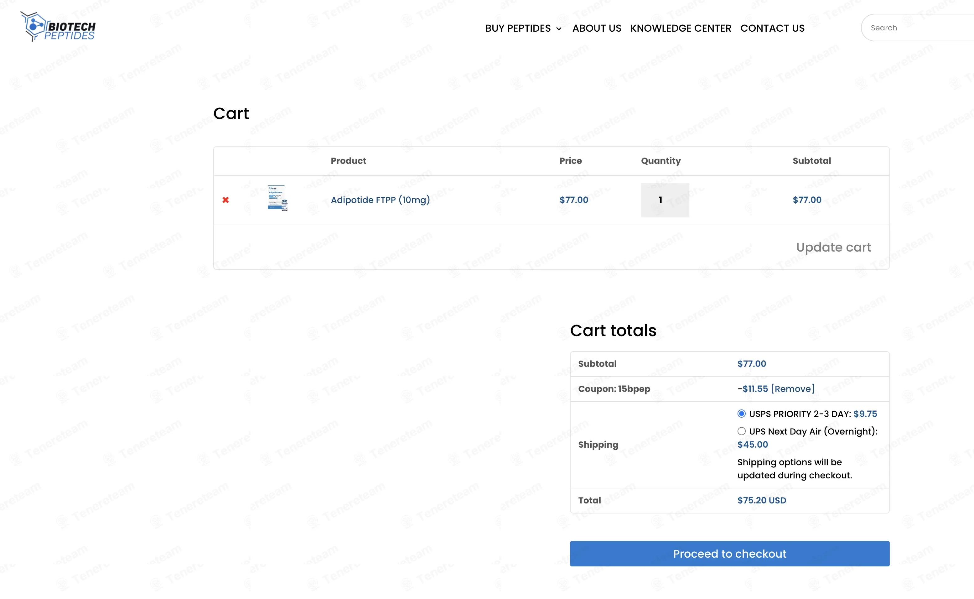Go to About Us page
The width and height of the screenshot is (974, 599).
[x=596, y=29]
